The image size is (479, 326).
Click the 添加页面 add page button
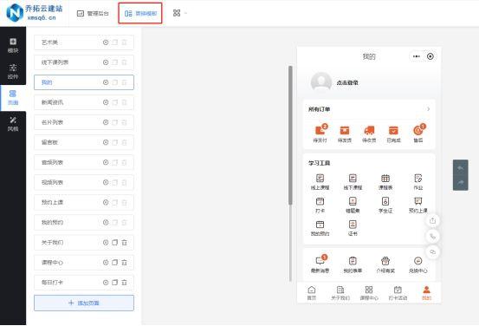click(84, 303)
